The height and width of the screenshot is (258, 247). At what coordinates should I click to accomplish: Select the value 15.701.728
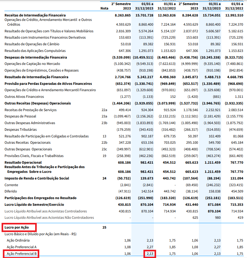click(144, 15)
